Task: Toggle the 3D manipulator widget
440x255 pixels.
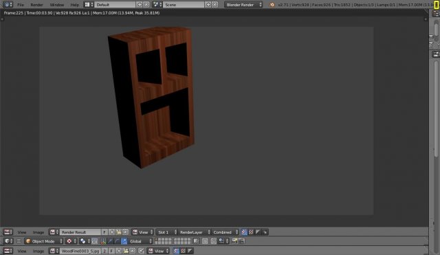Action: click(x=103, y=241)
